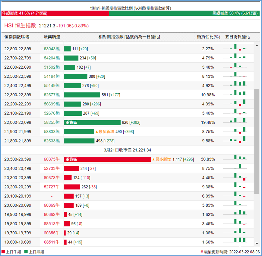Click the green 重貨區 bar for 22,000-22,099

[x=92, y=123]
